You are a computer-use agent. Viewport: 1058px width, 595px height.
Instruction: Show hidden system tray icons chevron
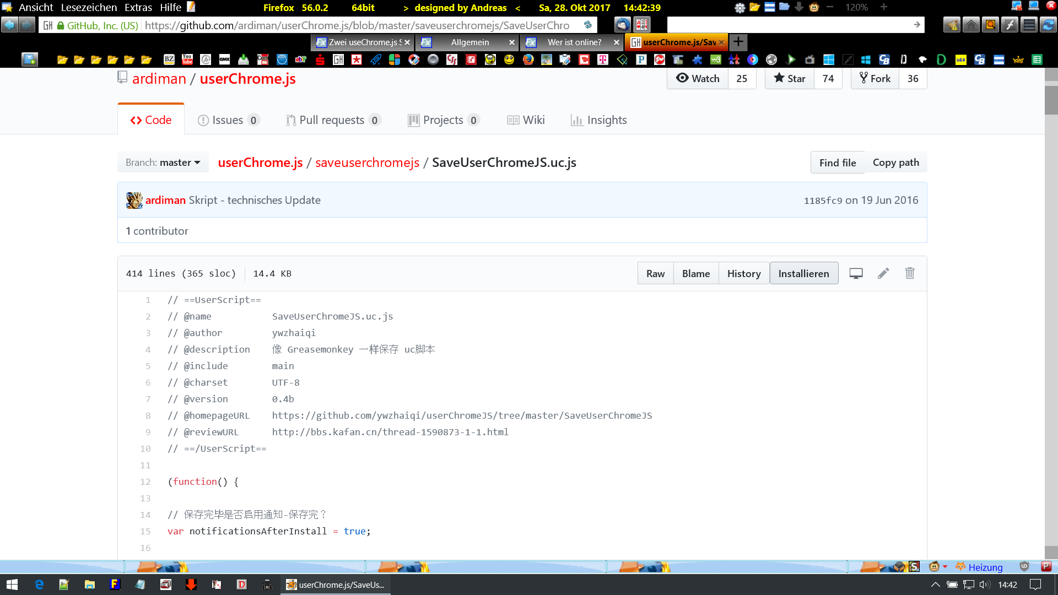coord(935,585)
